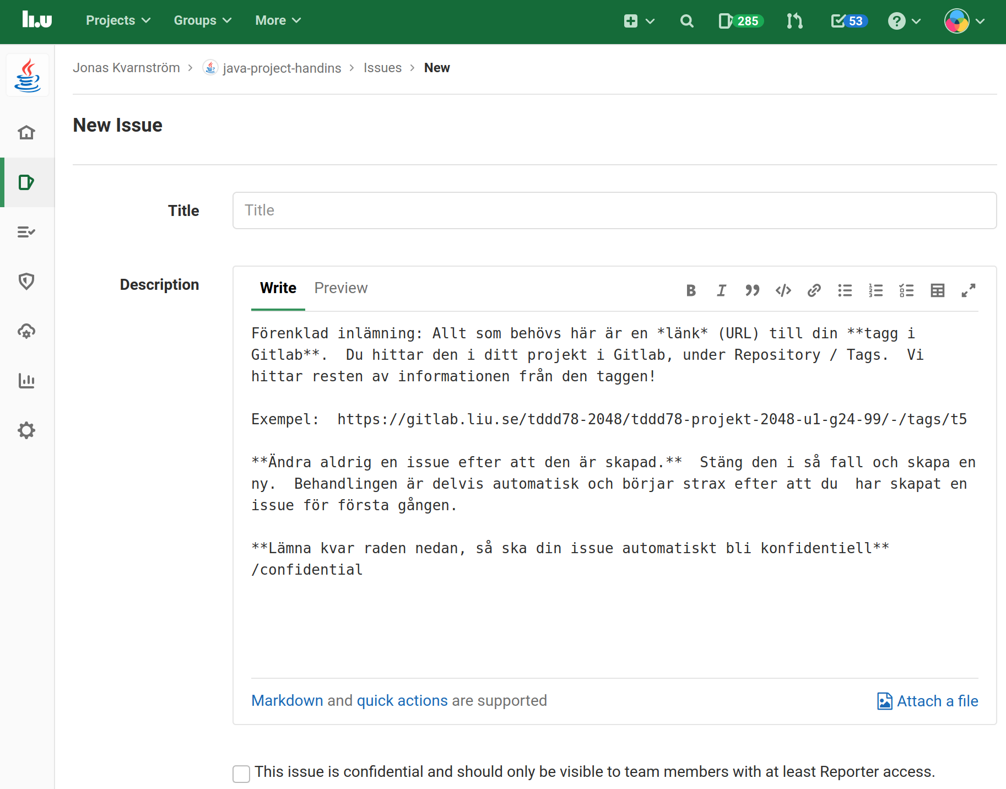Click the Title input field

tap(615, 210)
